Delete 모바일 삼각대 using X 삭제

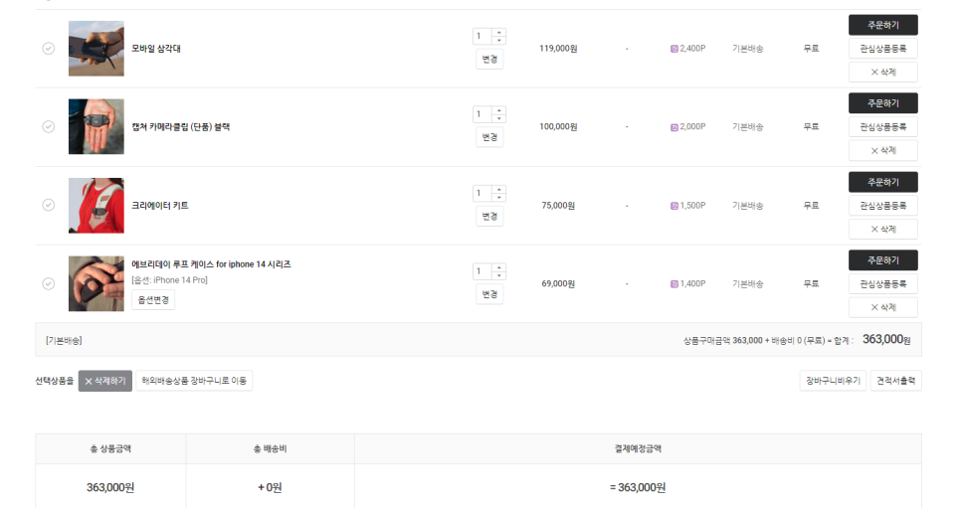883,72
